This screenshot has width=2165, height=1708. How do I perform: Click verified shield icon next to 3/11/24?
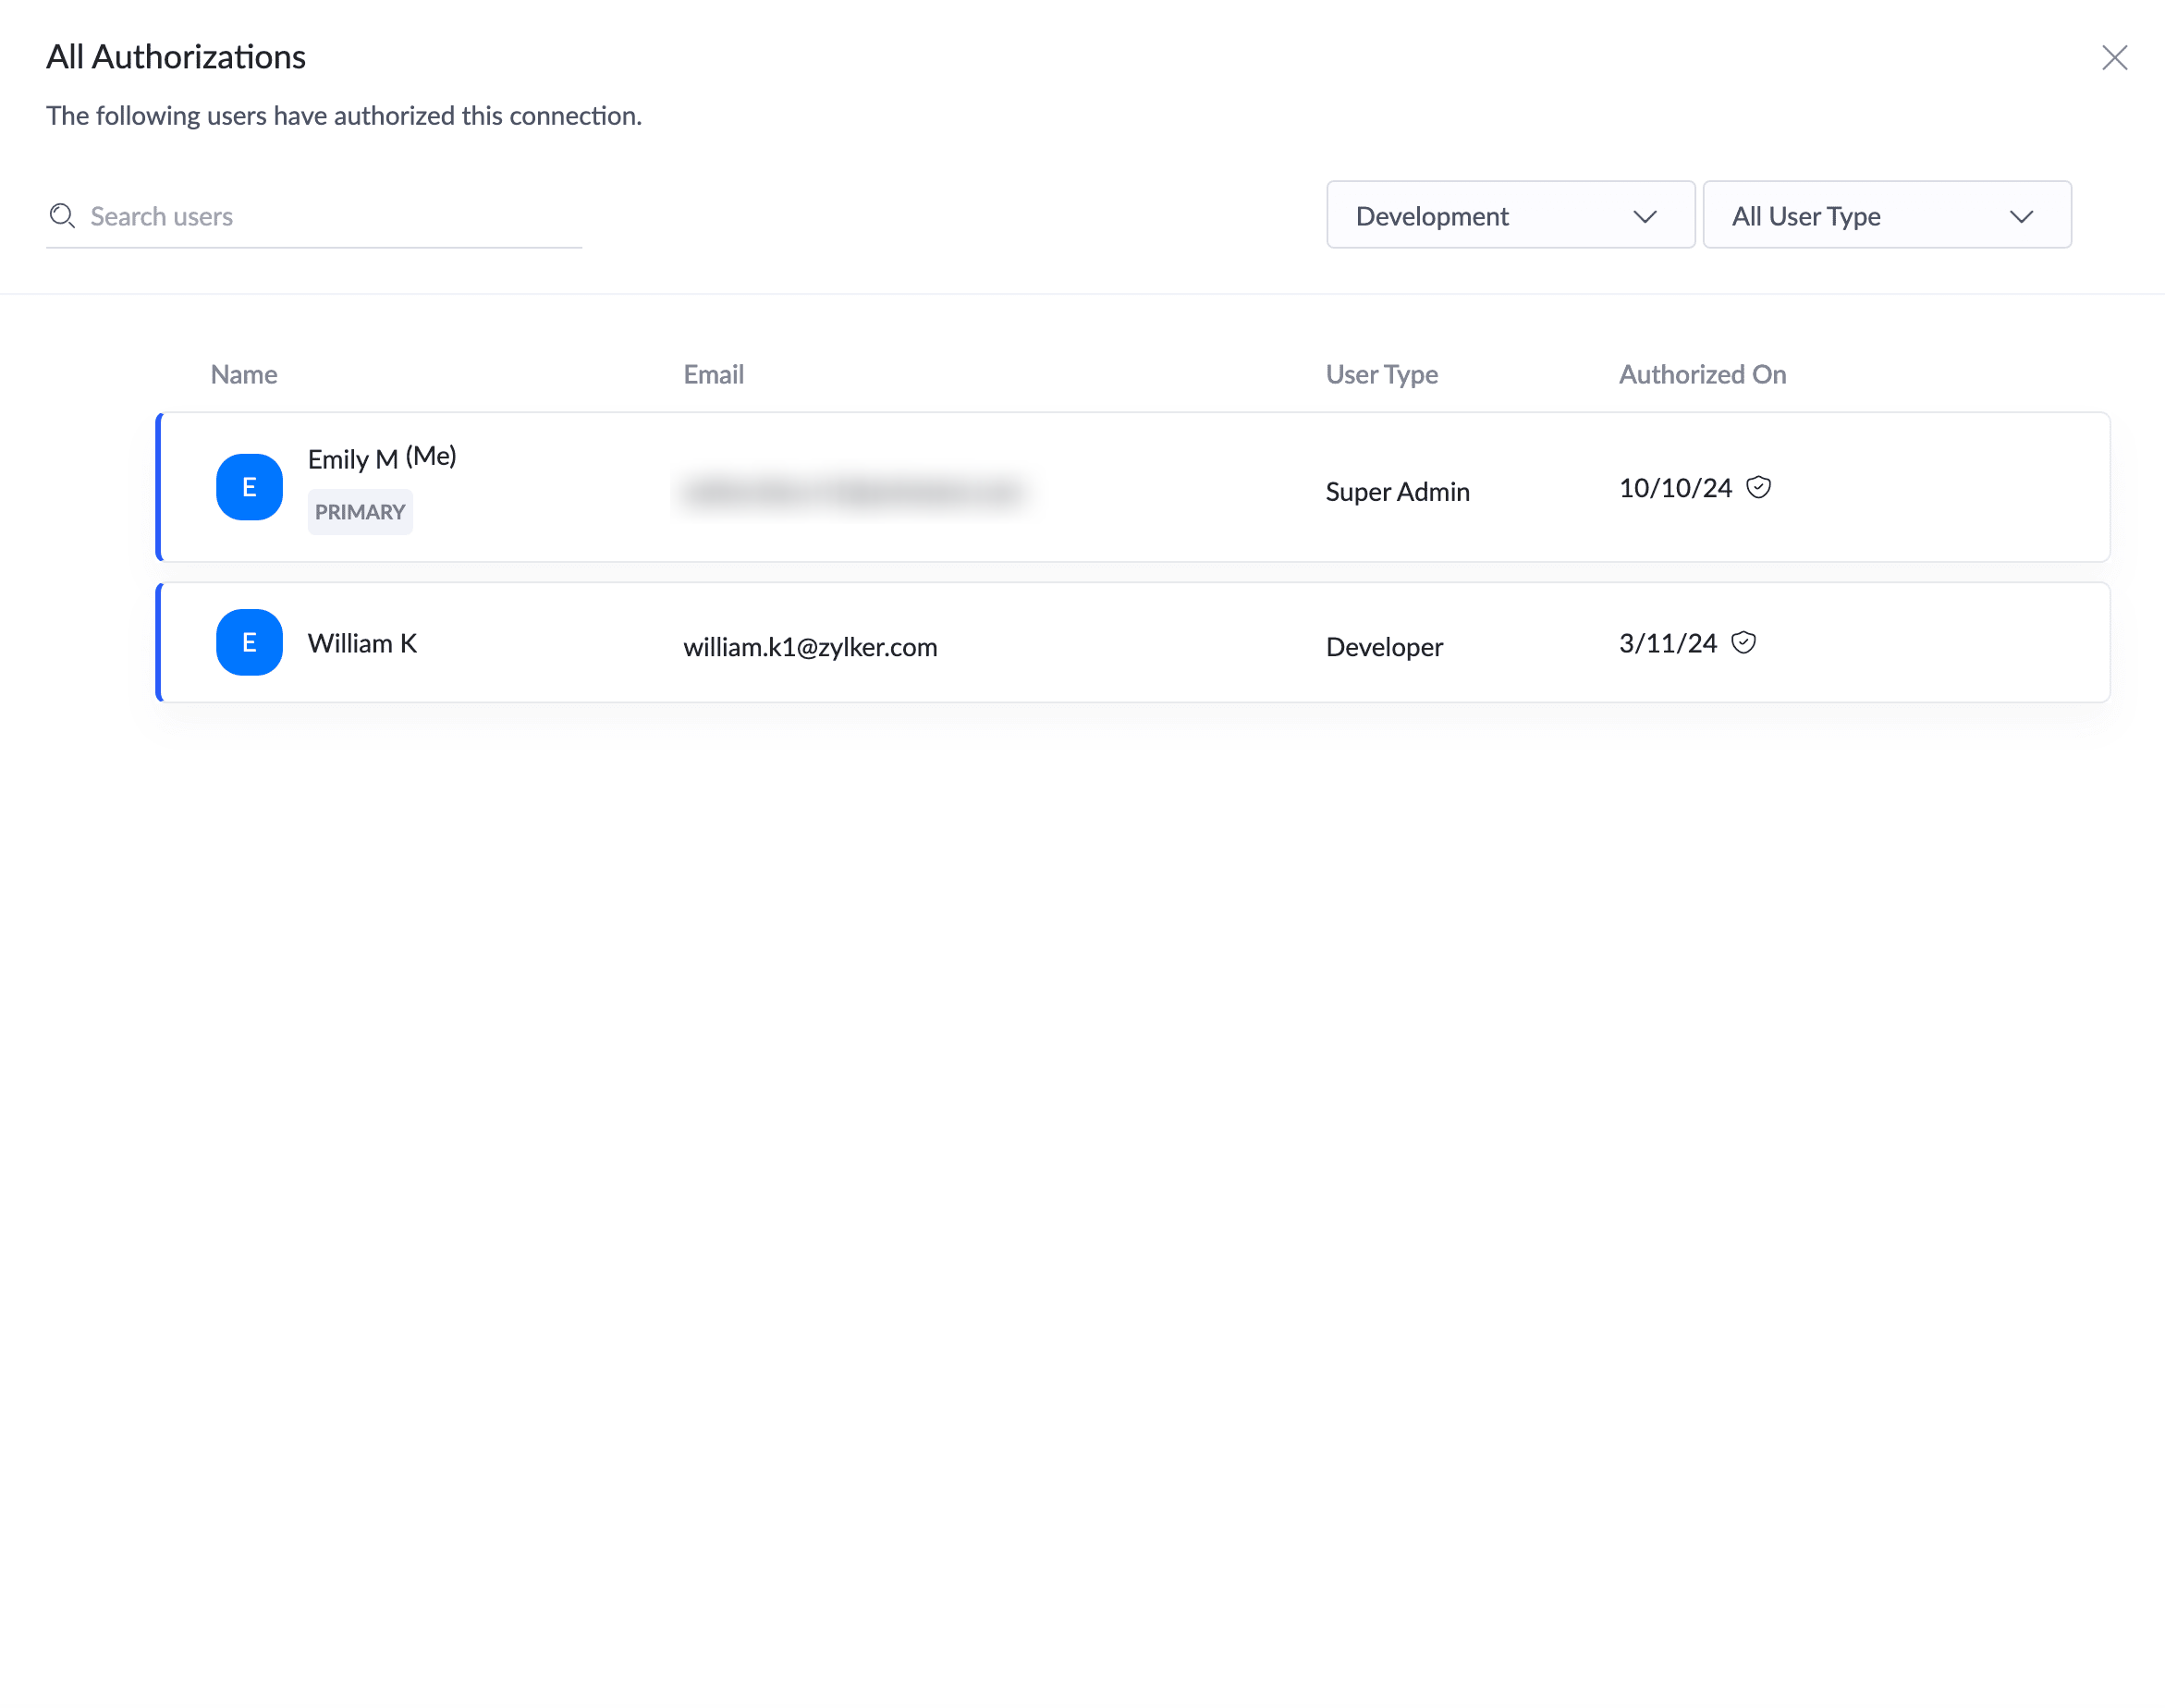coord(1743,642)
